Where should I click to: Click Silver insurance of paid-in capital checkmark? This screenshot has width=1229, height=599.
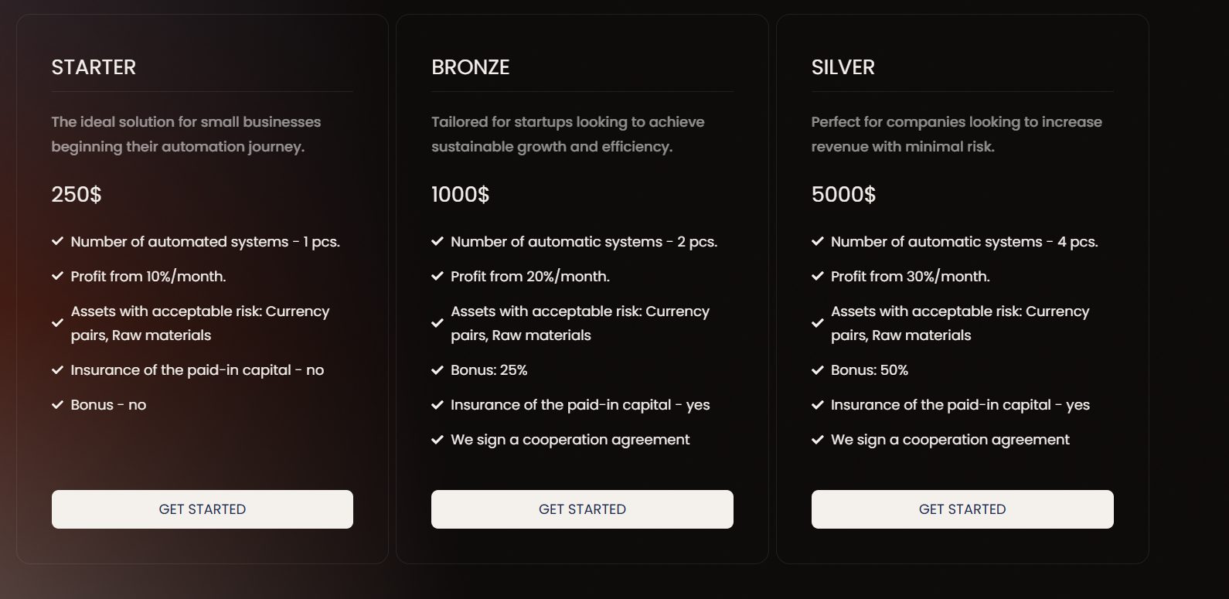(x=818, y=404)
